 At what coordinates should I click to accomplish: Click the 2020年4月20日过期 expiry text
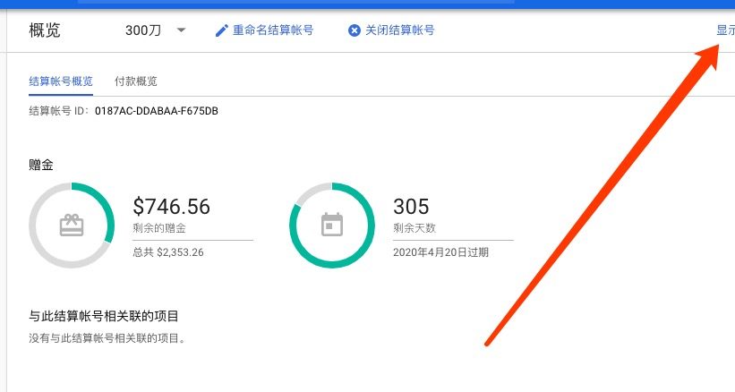pyautogui.click(x=440, y=252)
